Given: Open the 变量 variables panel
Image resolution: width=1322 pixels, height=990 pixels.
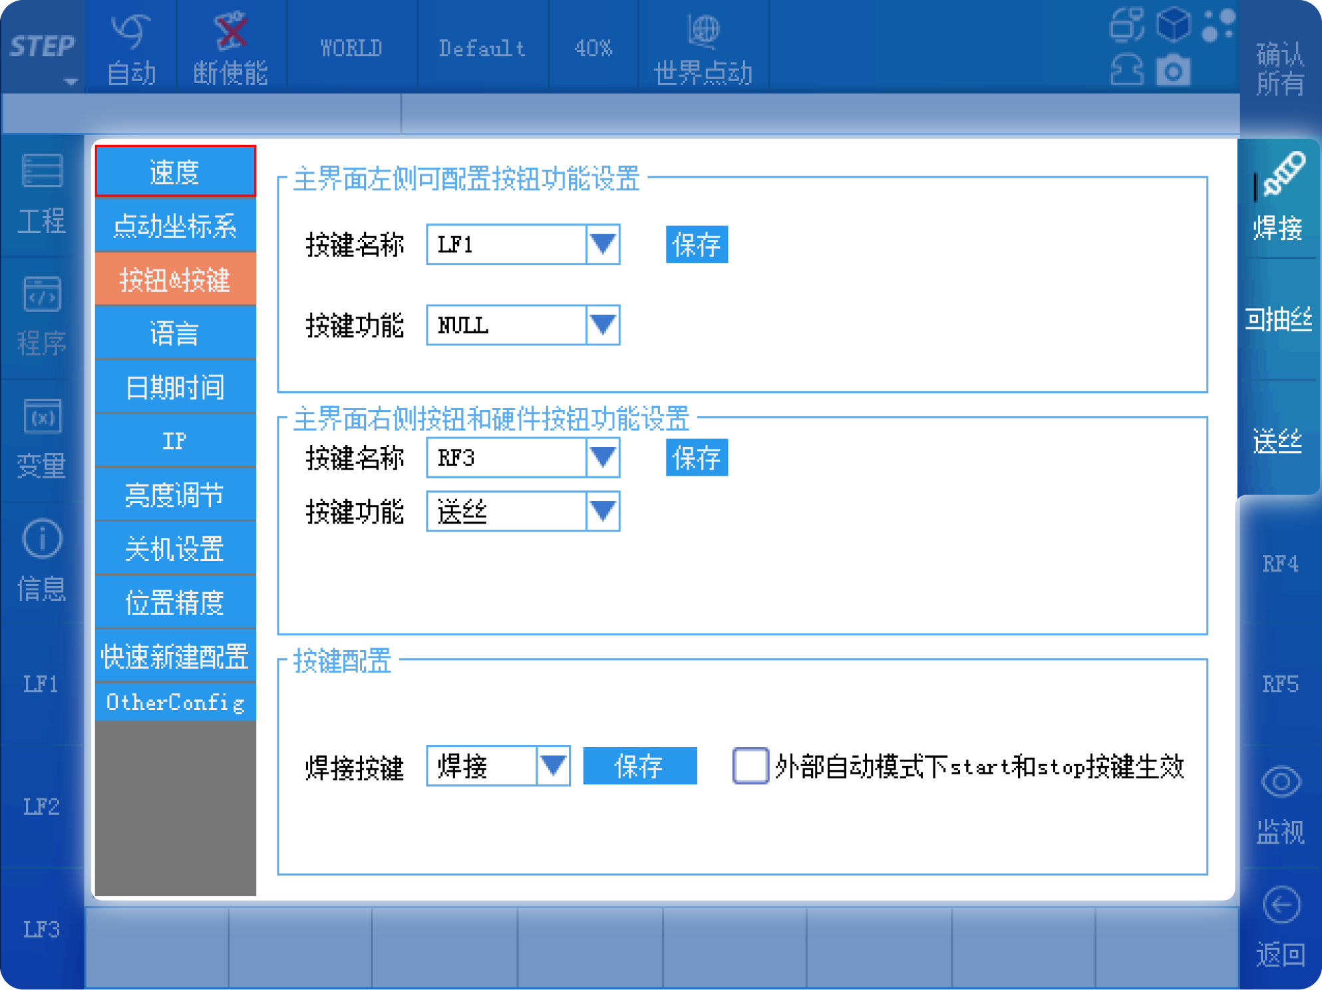Looking at the screenshot, I should click(42, 440).
